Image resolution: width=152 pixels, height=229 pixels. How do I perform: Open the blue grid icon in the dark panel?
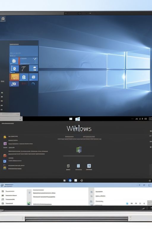click(x=89, y=166)
